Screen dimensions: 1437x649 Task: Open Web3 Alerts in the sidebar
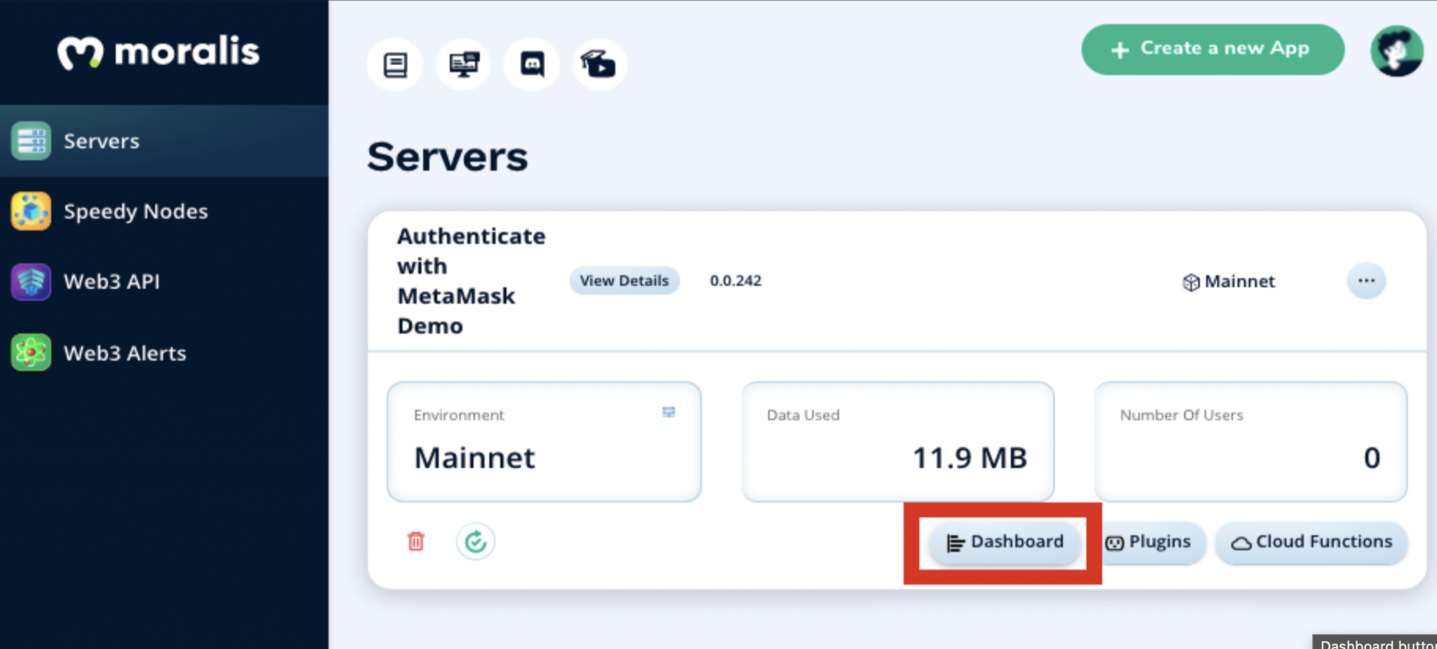124,353
